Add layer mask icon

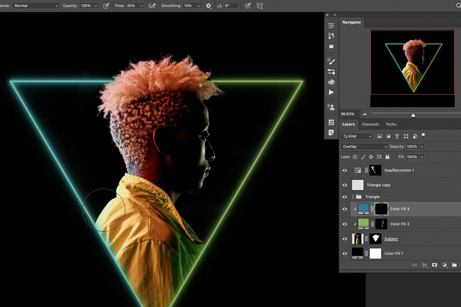pos(434,265)
